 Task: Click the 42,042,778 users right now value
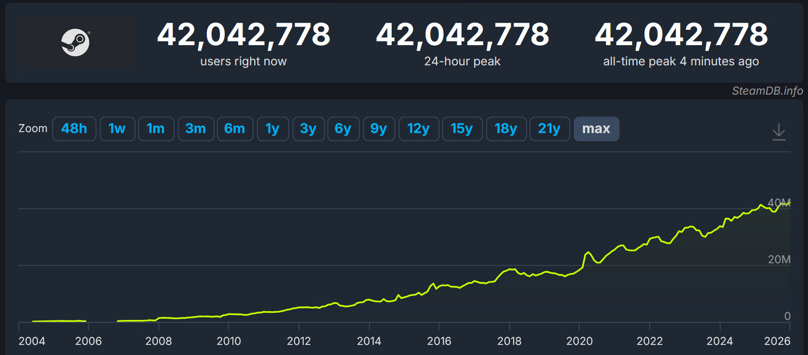[x=244, y=35]
